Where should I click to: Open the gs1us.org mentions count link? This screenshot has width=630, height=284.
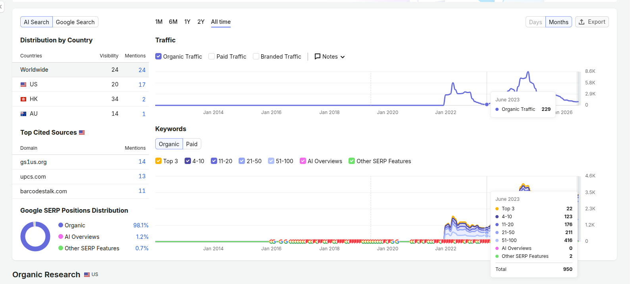point(142,162)
